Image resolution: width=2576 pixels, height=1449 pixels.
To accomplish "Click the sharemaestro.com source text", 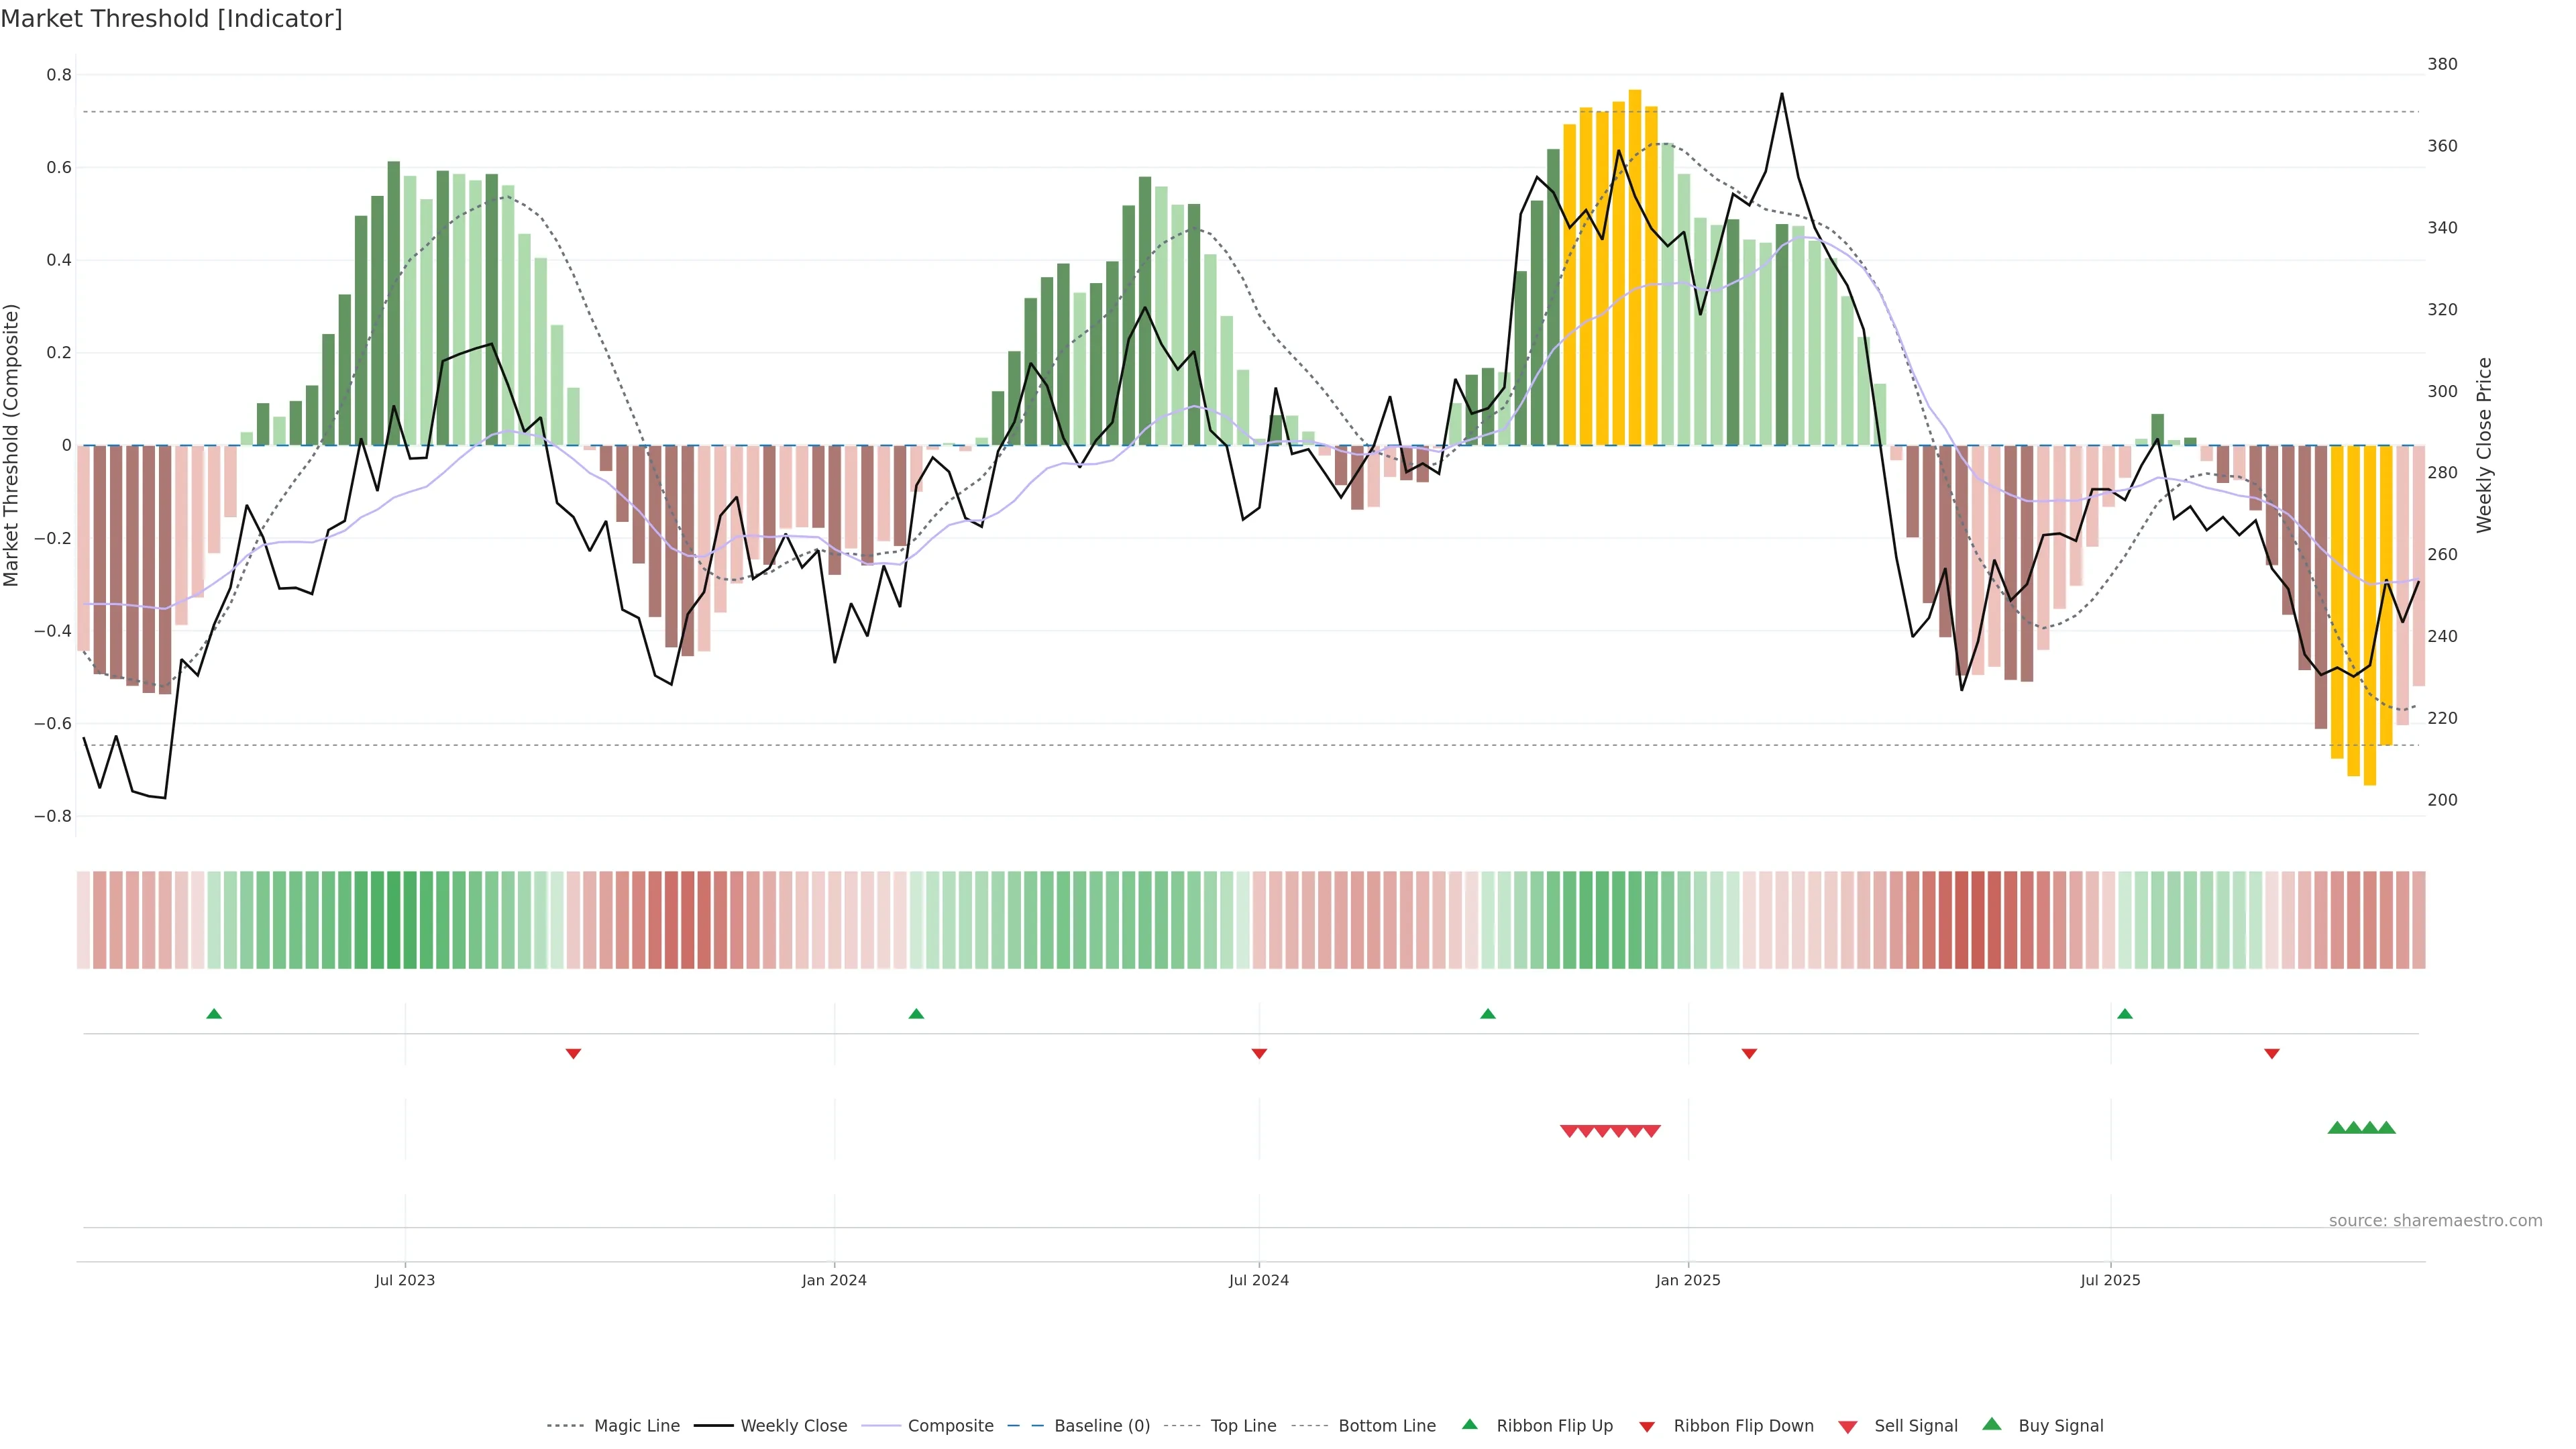I will click(x=2435, y=1221).
